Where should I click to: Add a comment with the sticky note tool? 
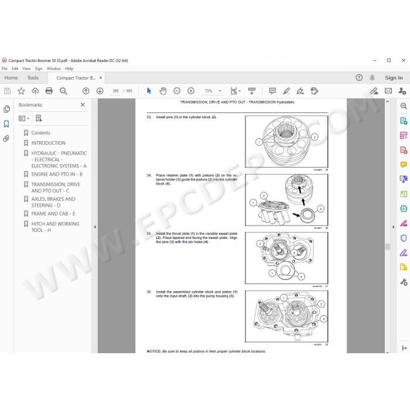pyautogui.click(x=272, y=91)
